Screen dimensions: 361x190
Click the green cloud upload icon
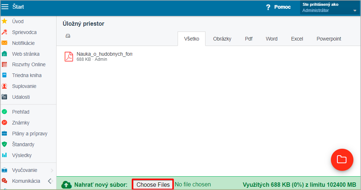(67, 185)
